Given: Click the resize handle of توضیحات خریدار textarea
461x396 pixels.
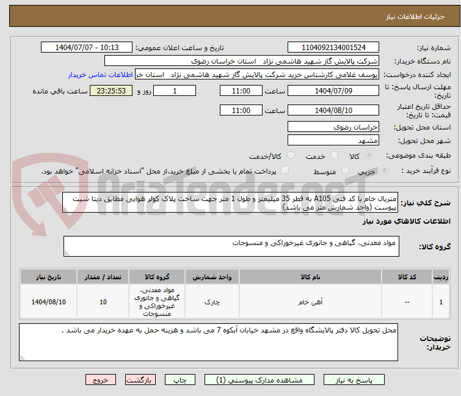Looking at the screenshot, I should (x=23, y=358).
